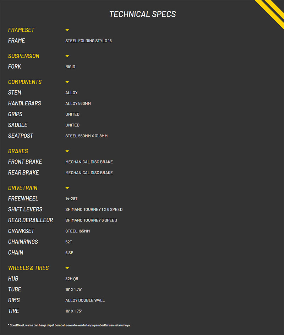Collapse the Wheels & Tires arrow
Screen dimensions: 284x335
67,268
